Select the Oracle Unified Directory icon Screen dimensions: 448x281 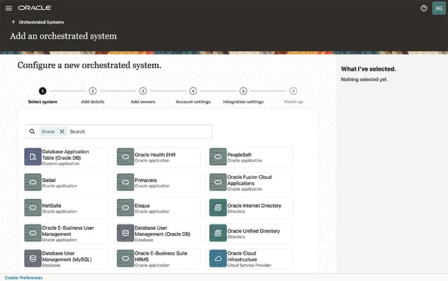(218, 234)
